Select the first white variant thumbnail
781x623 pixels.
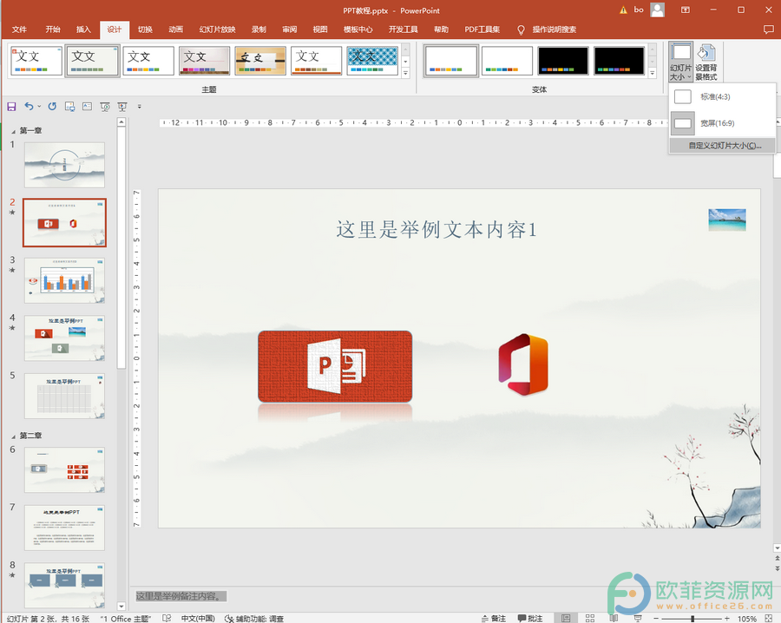450,61
